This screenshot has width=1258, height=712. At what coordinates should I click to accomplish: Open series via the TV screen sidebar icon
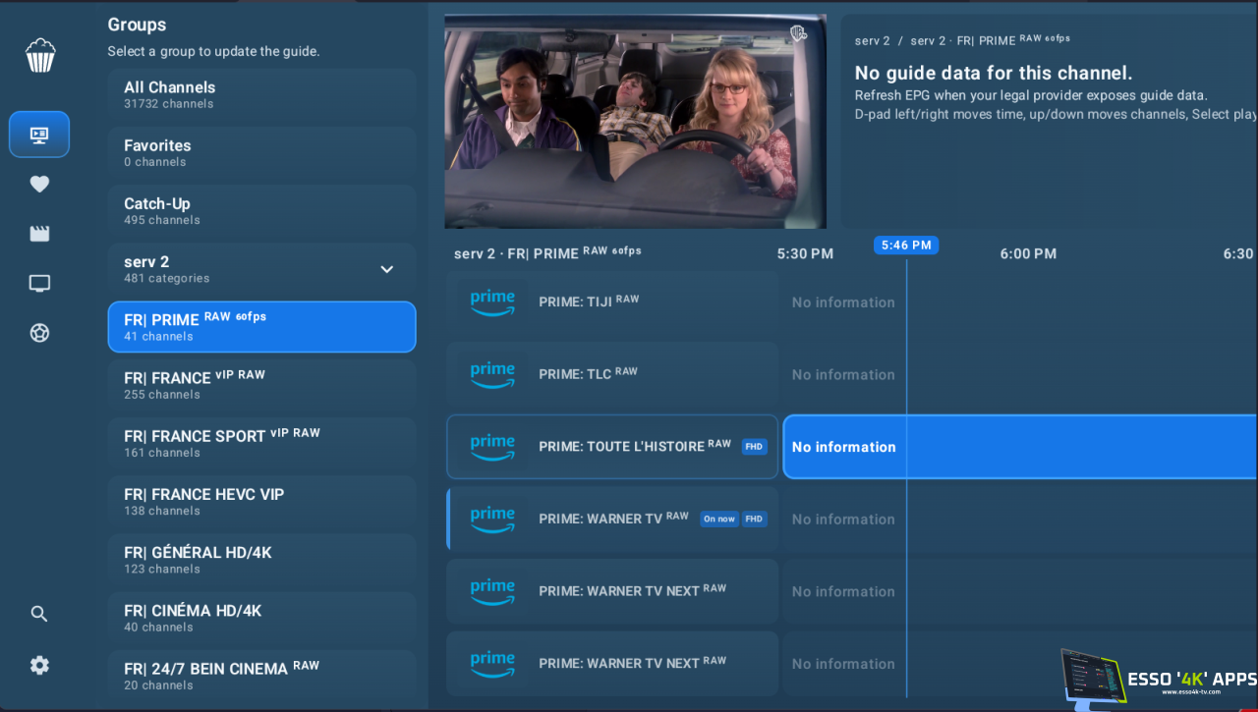point(39,284)
